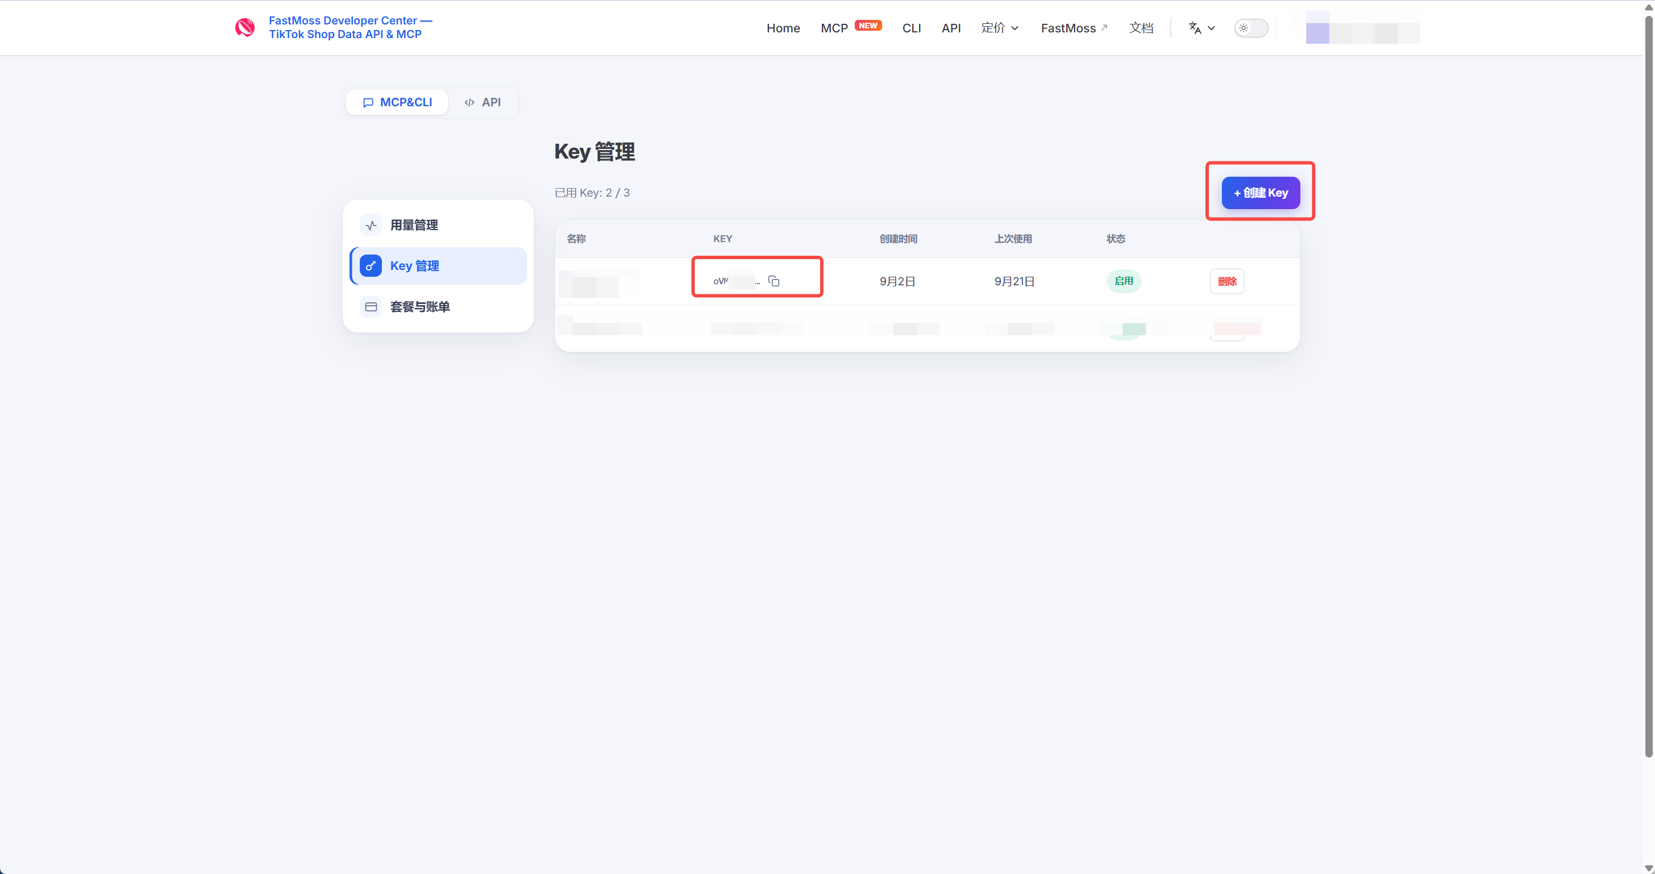Viewport: 1655px width, 874px height.
Task: Click FastMoss Developer Center title link
Action: click(x=350, y=28)
